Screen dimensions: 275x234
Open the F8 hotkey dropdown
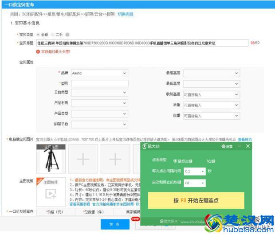coord(195,183)
